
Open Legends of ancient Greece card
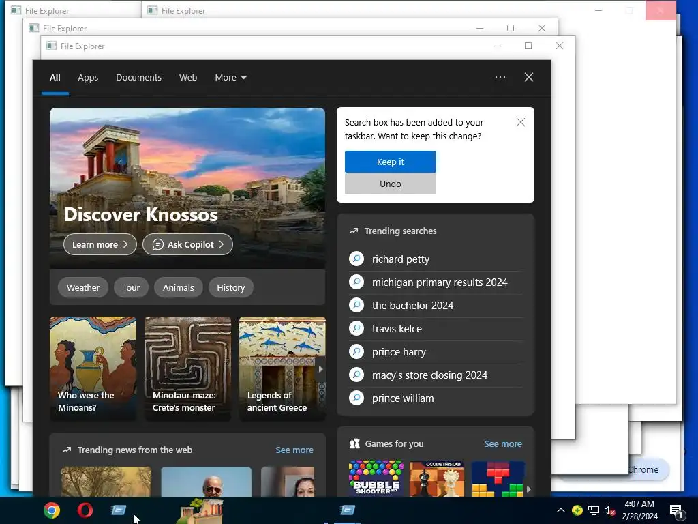point(282,368)
